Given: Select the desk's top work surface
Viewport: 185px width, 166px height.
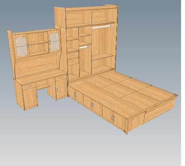Looking at the screenshot, I should pyautogui.click(x=40, y=76).
